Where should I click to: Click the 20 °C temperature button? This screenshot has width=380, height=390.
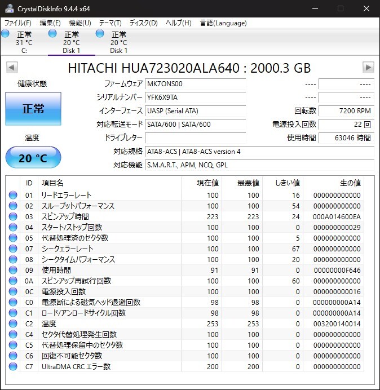(x=33, y=158)
